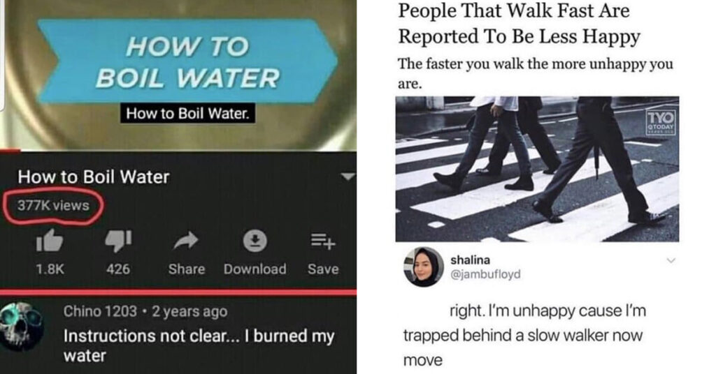
Task: Click the 426 dislikes count
Action: (118, 269)
